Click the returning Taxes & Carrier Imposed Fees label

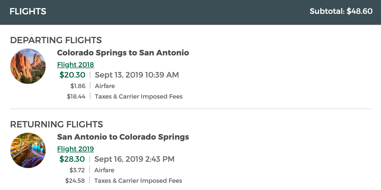(x=138, y=181)
